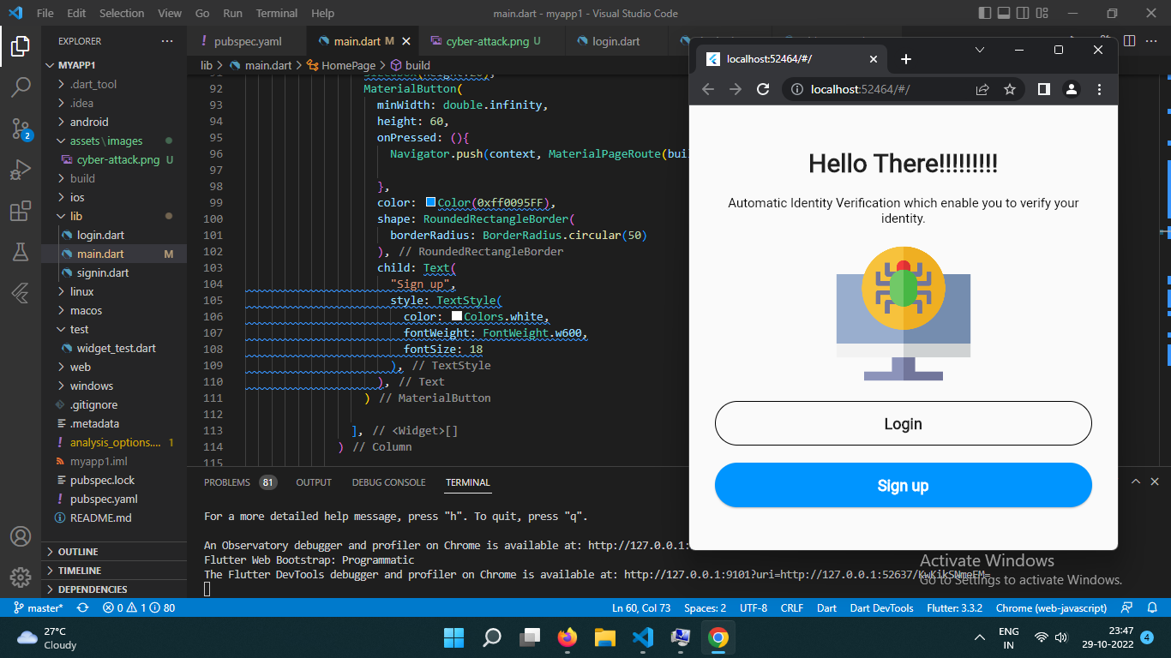Open the Accounts icon above settings
The image size is (1171, 658).
[x=21, y=535]
